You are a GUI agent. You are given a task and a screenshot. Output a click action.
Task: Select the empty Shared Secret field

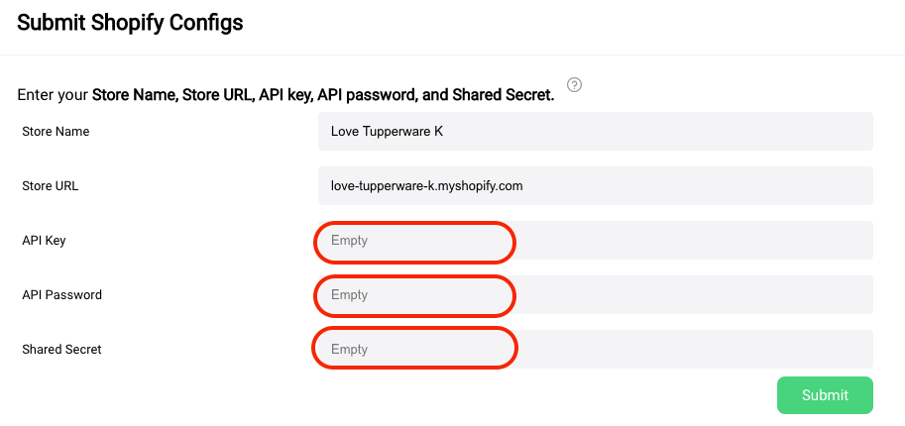[595, 350]
